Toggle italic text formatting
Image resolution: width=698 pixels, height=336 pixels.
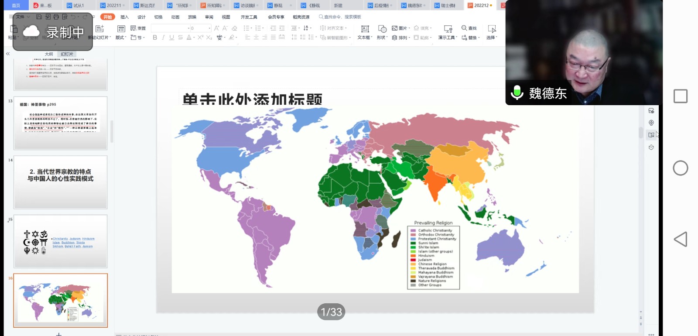pos(163,38)
